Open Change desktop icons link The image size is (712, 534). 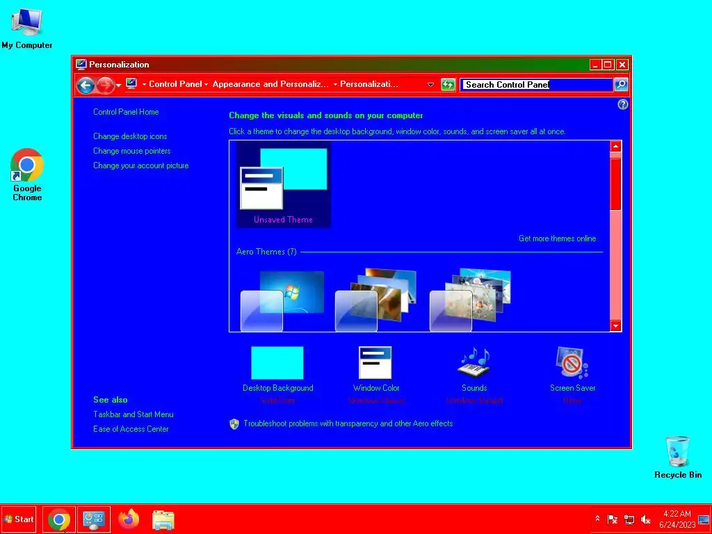click(130, 136)
